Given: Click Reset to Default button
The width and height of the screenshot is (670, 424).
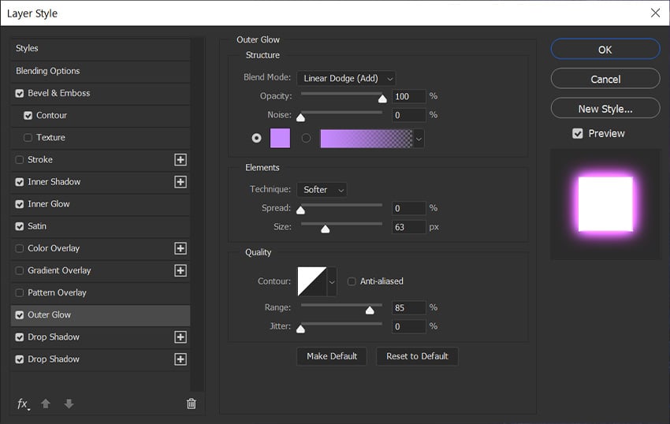Looking at the screenshot, I should (x=417, y=356).
